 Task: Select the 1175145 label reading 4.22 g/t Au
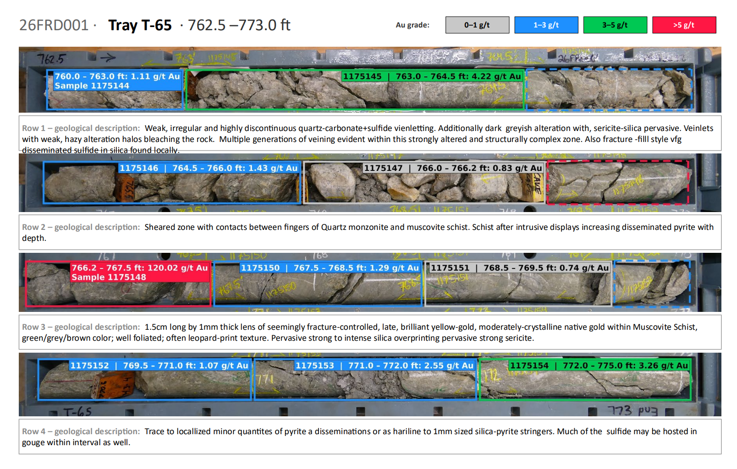432,76
